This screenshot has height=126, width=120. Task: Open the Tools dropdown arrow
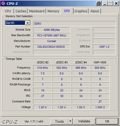pos(70,121)
